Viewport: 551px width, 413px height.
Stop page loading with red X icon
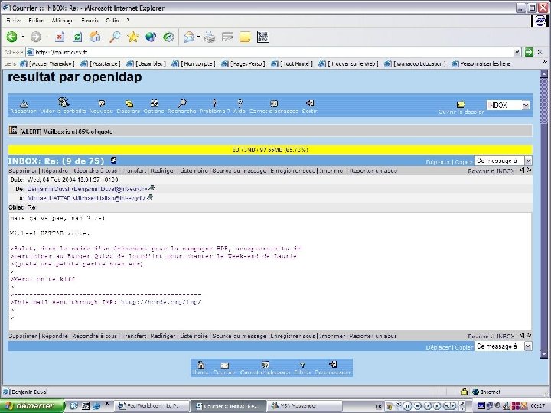(x=60, y=37)
